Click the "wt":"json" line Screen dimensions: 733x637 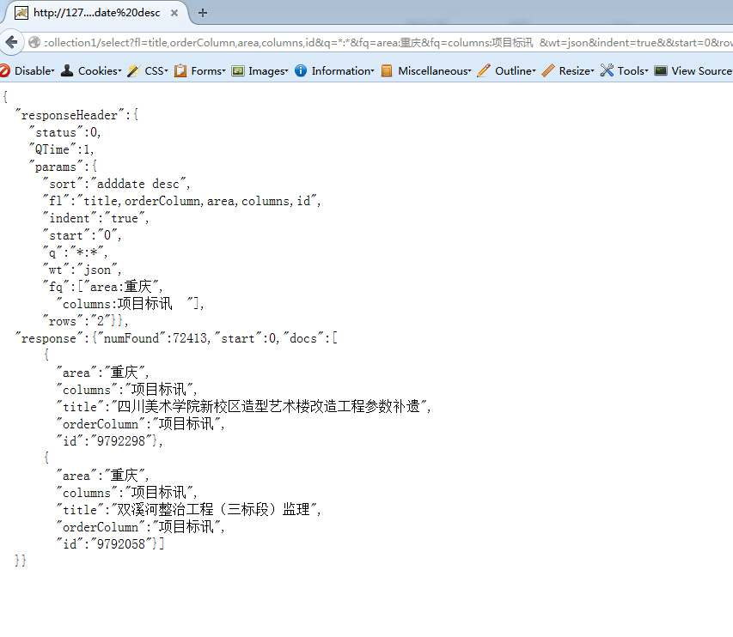point(82,270)
